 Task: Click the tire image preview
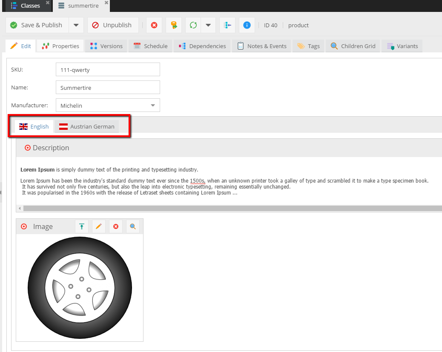pos(80,288)
